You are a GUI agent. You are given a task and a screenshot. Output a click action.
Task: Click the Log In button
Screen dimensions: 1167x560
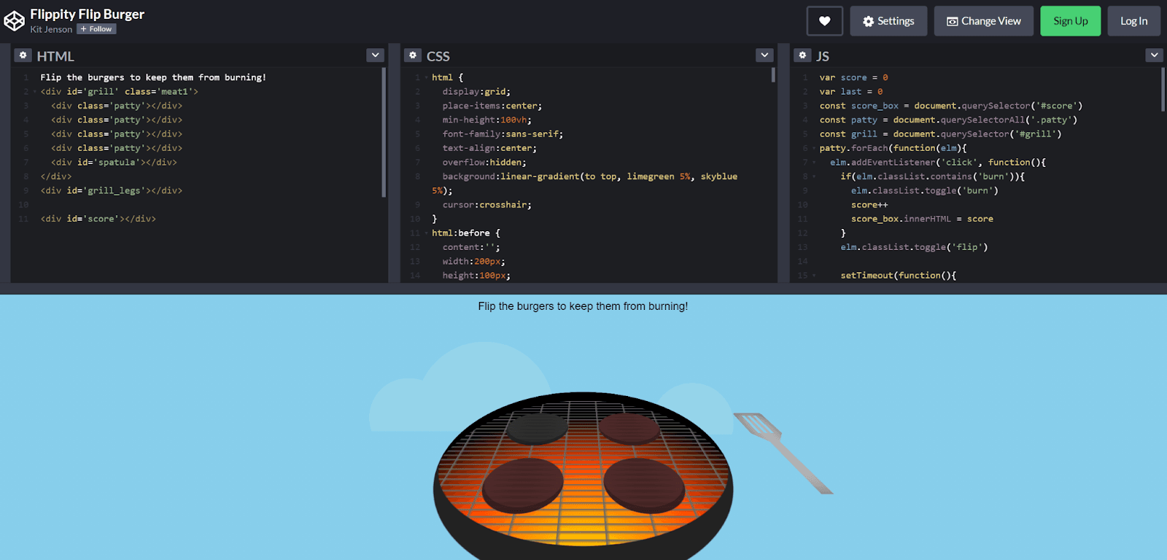pyautogui.click(x=1133, y=21)
